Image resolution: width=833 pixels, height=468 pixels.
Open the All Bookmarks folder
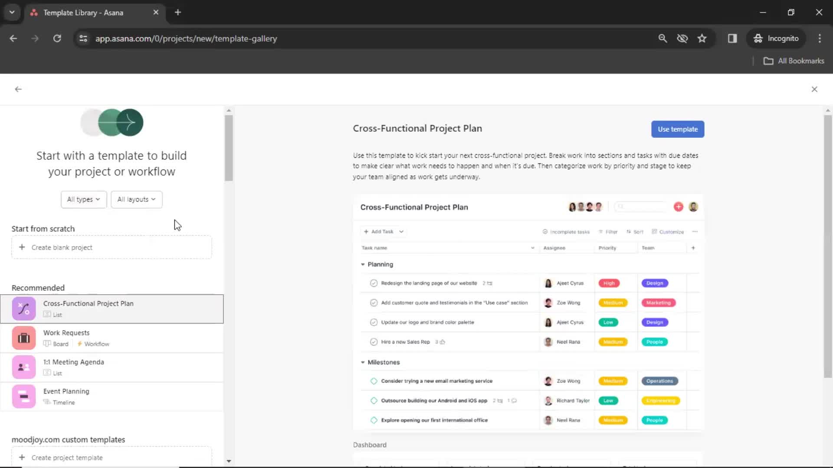tap(794, 61)
